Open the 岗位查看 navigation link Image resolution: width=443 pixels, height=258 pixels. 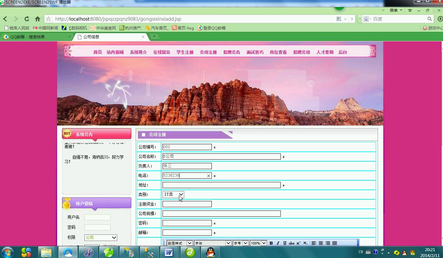pyautogui.click(x=278, y=52)
